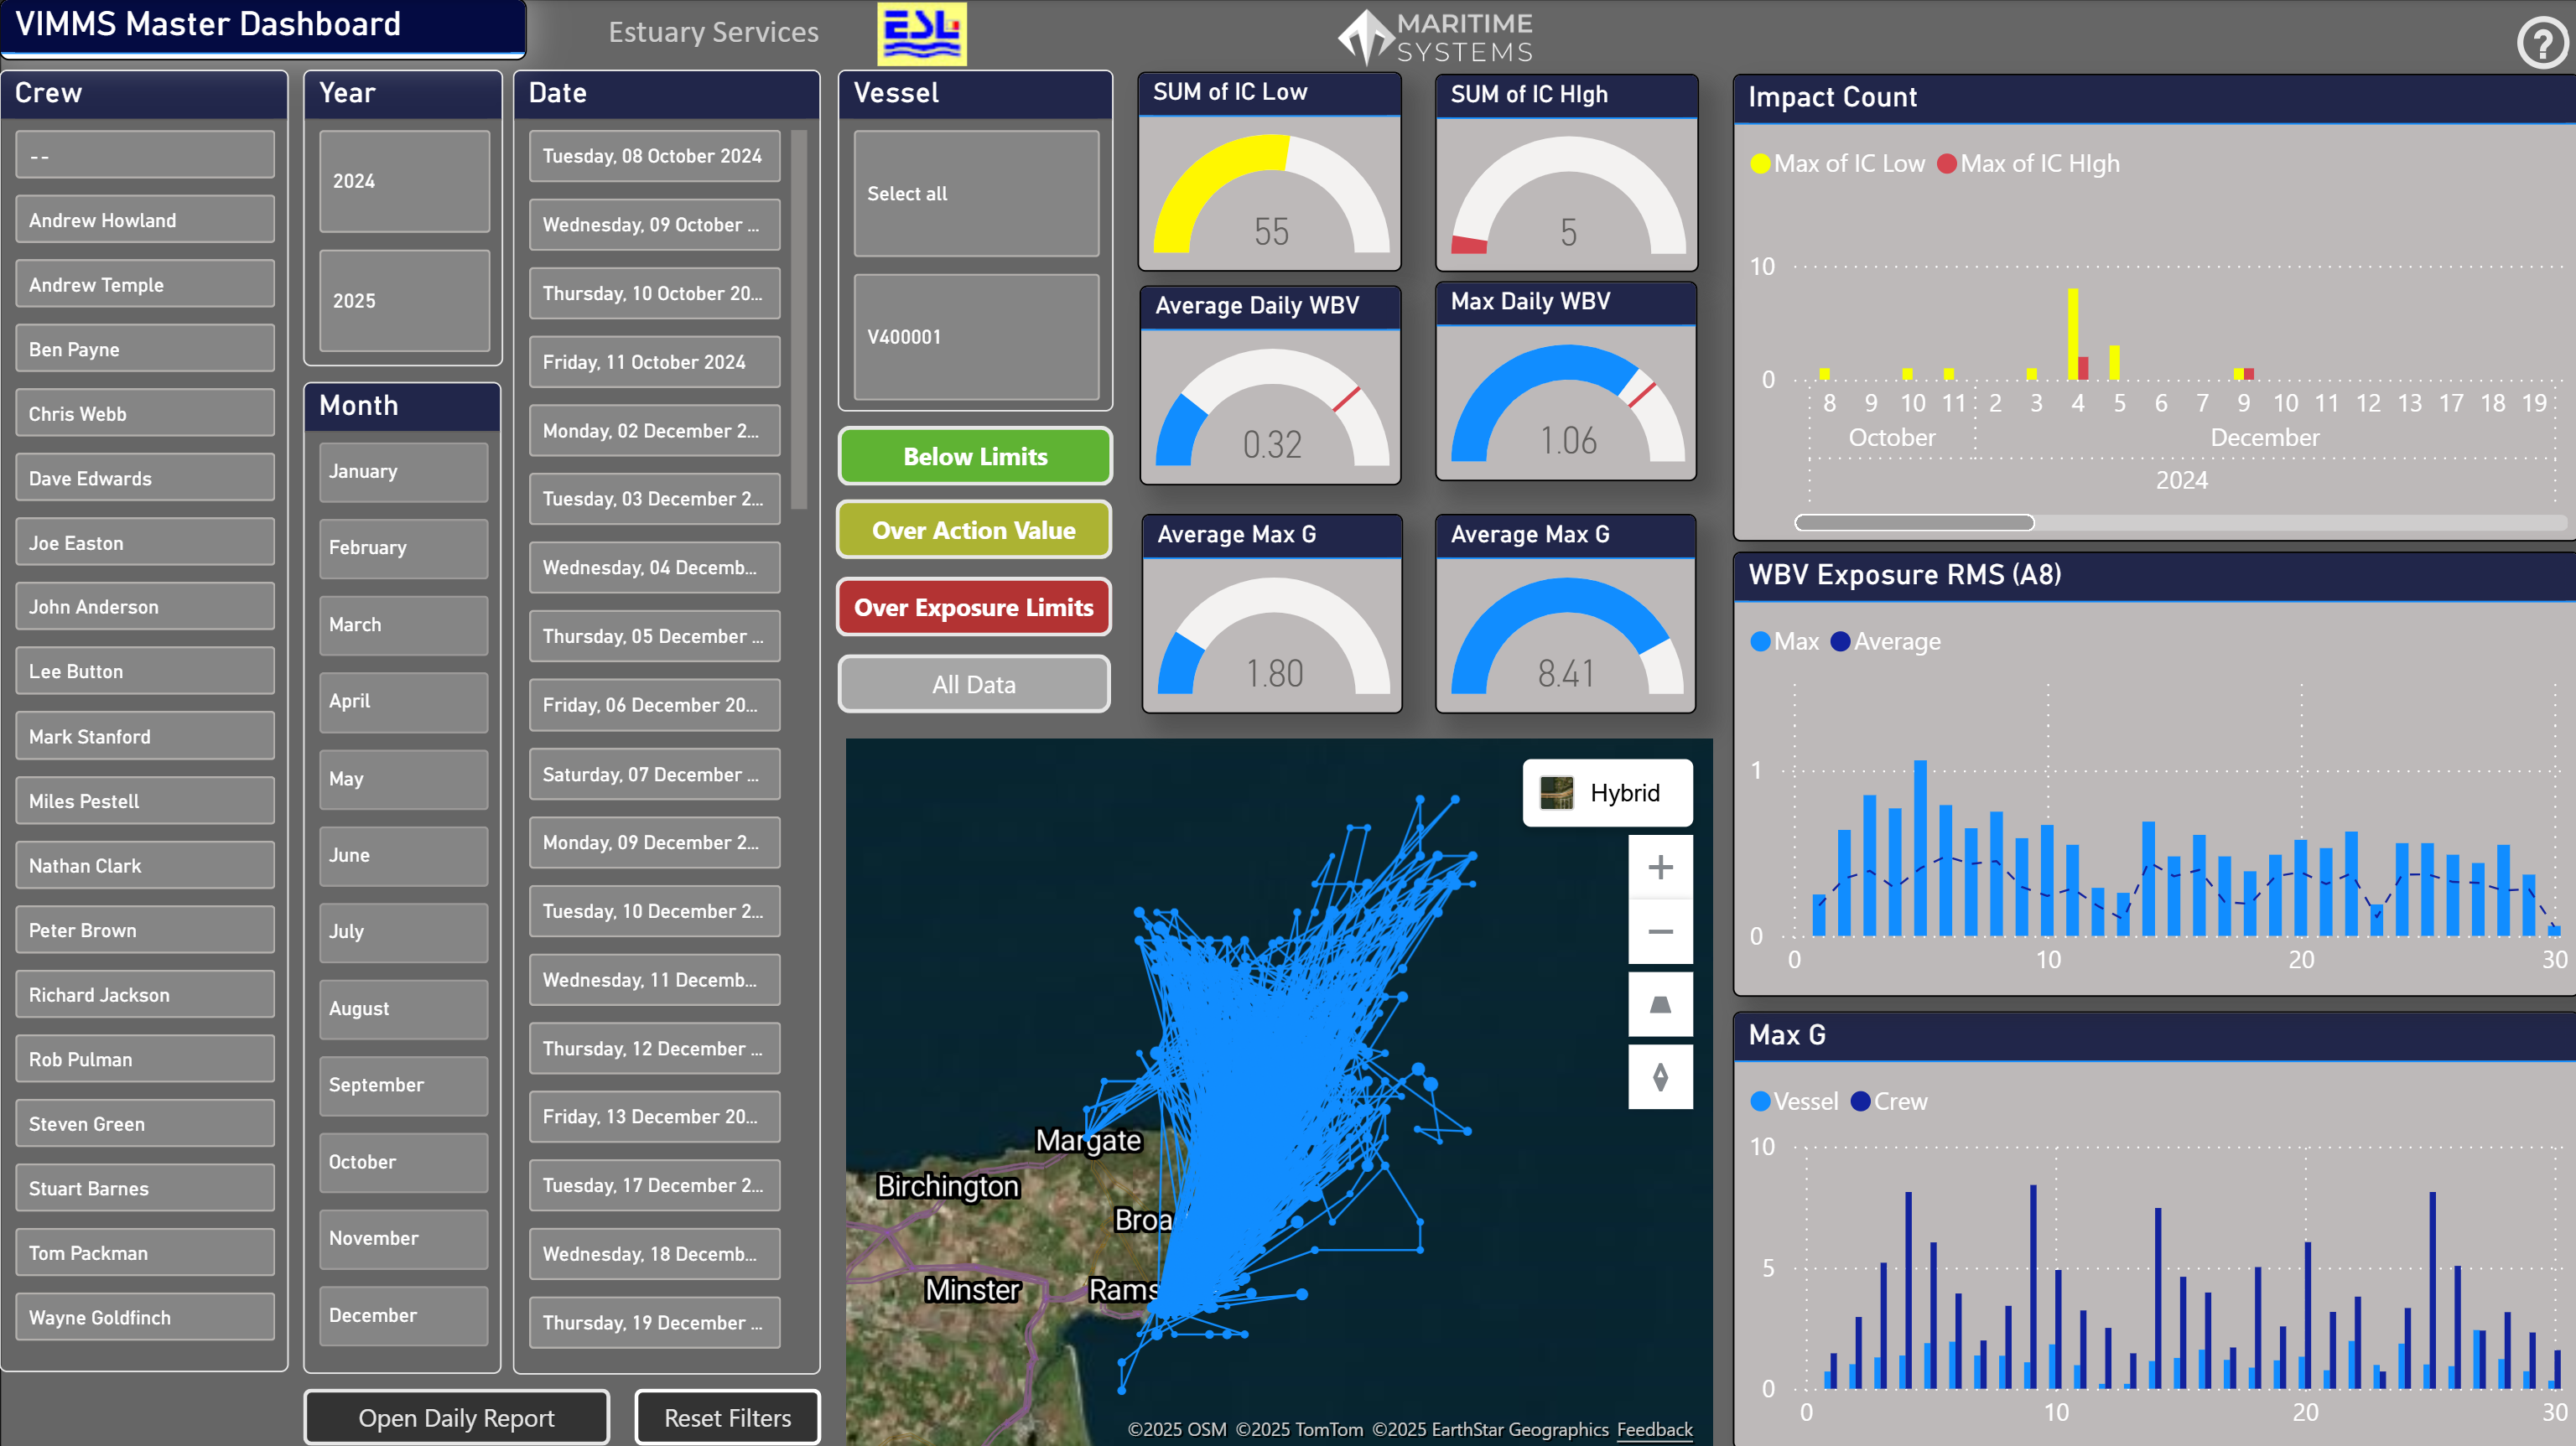Select crew member Joe Easton
The image size is (2576, 1446).
click(x=145, y=543)
